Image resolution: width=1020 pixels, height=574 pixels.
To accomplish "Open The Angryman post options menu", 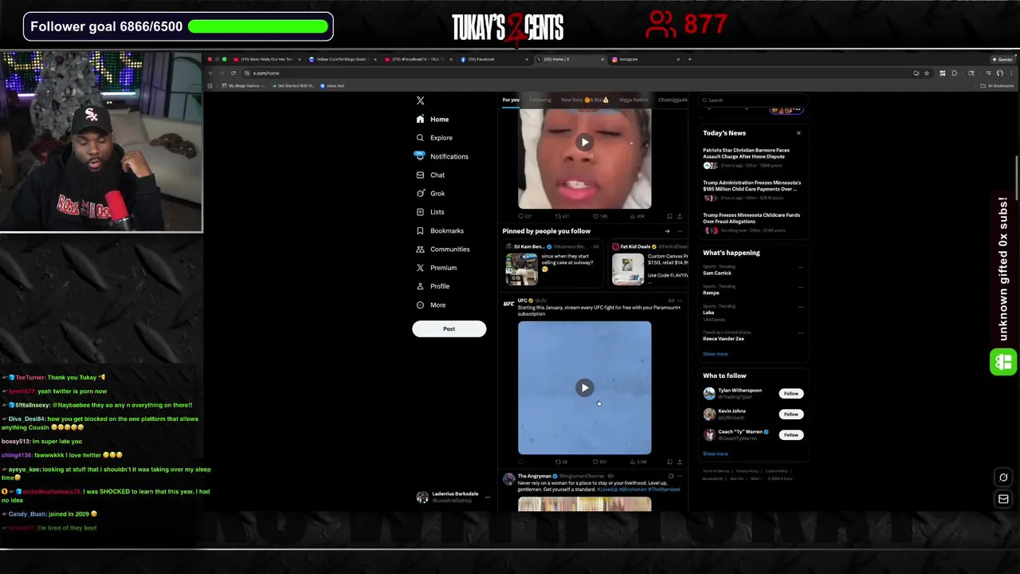I will (680, 476).
